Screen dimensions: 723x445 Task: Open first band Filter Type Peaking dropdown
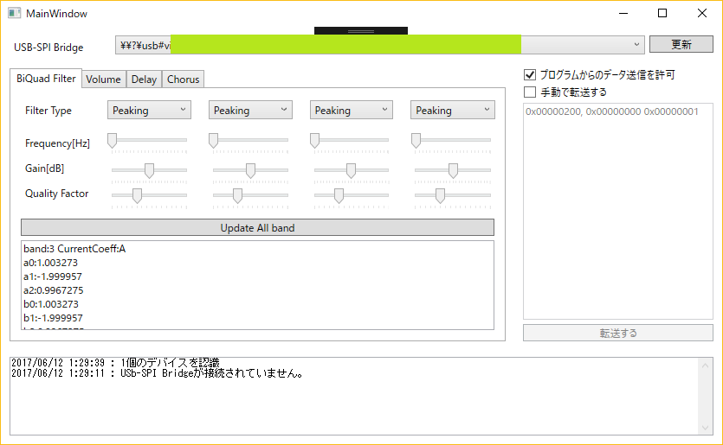coord(149,110)
